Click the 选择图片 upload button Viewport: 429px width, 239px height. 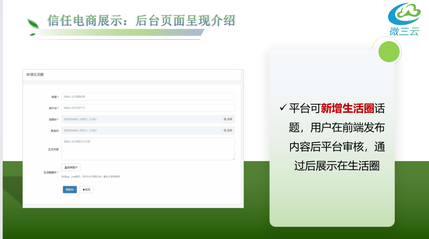(x=71, y=167)
